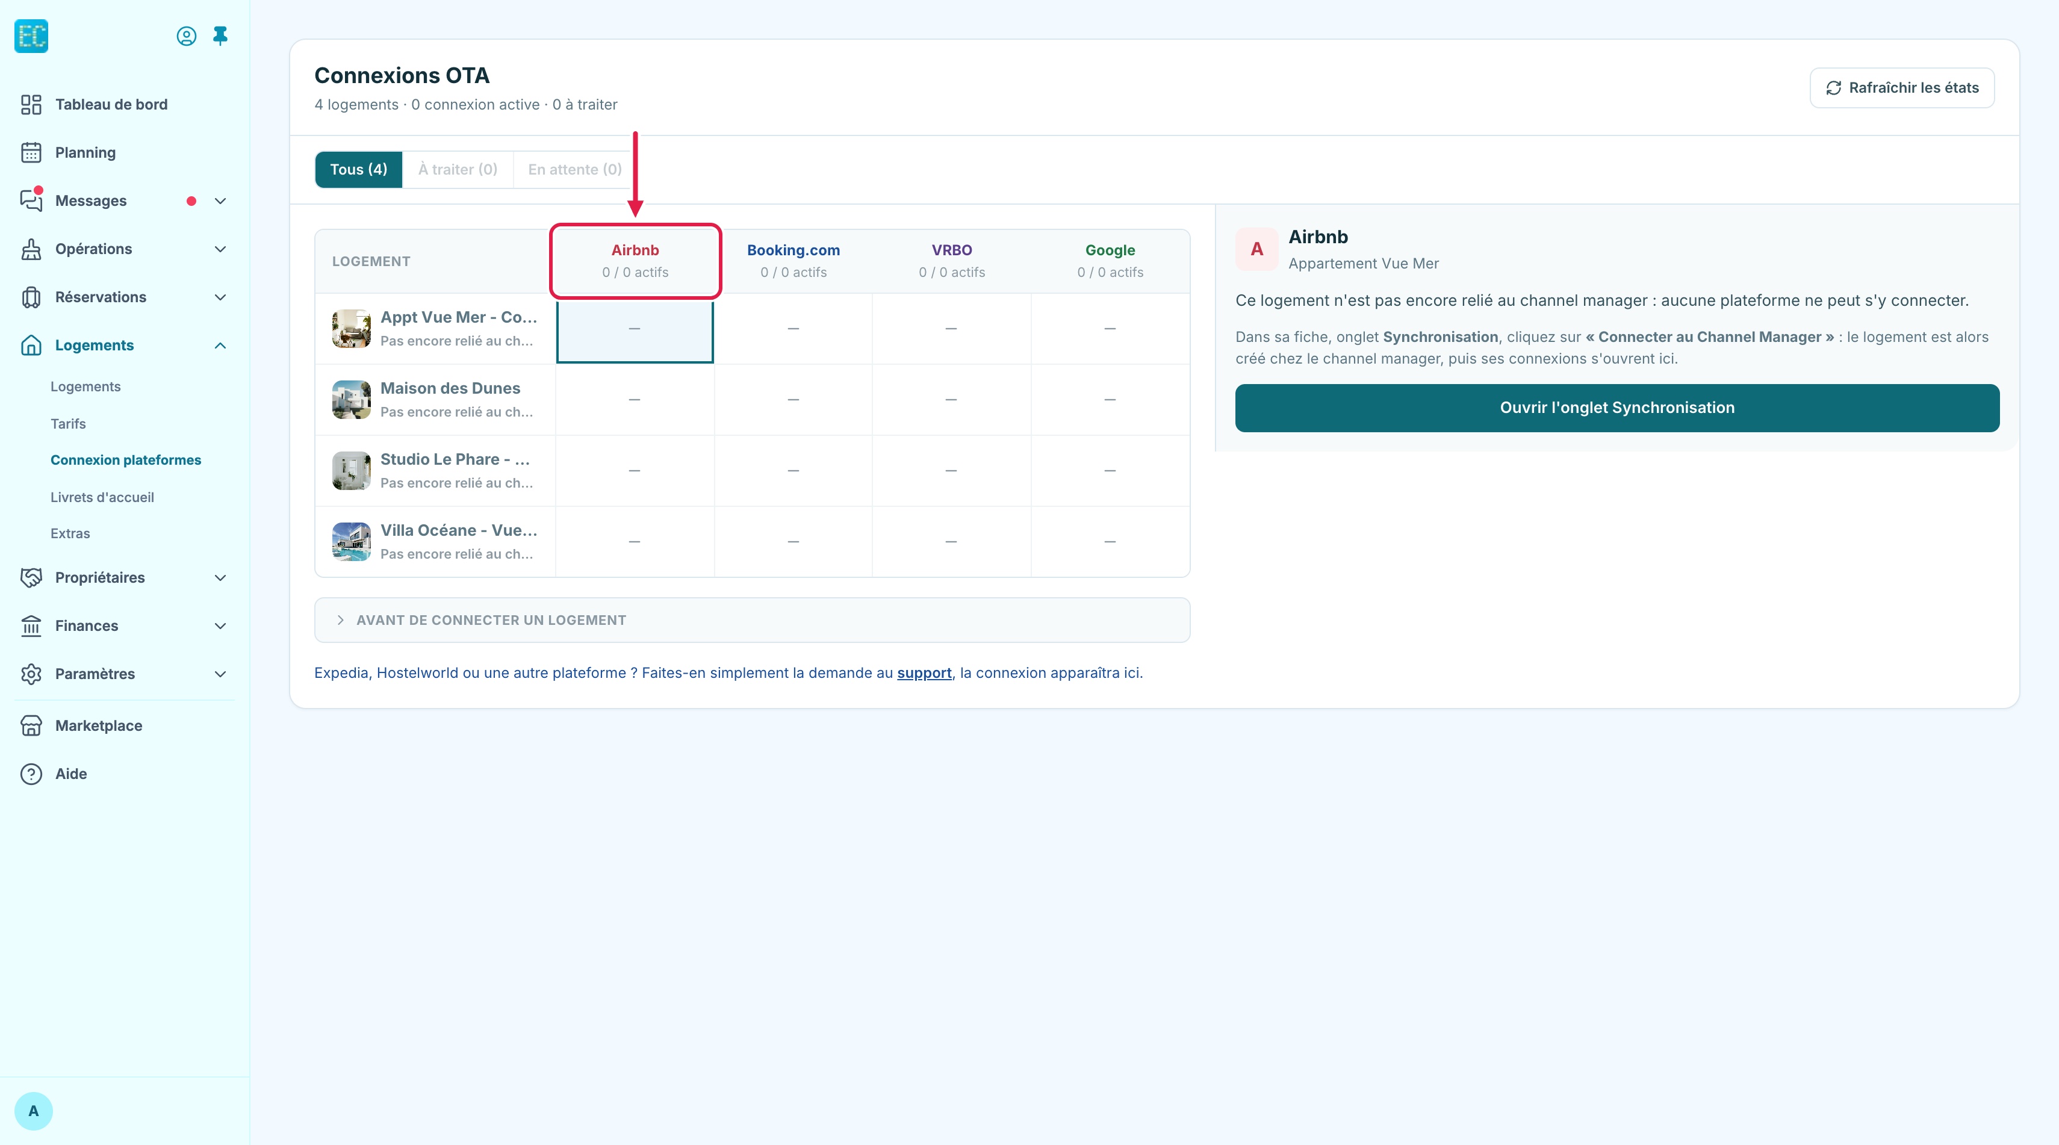Switch to the En attente (0) tab
The image size is (2059, 1145).
575,169
